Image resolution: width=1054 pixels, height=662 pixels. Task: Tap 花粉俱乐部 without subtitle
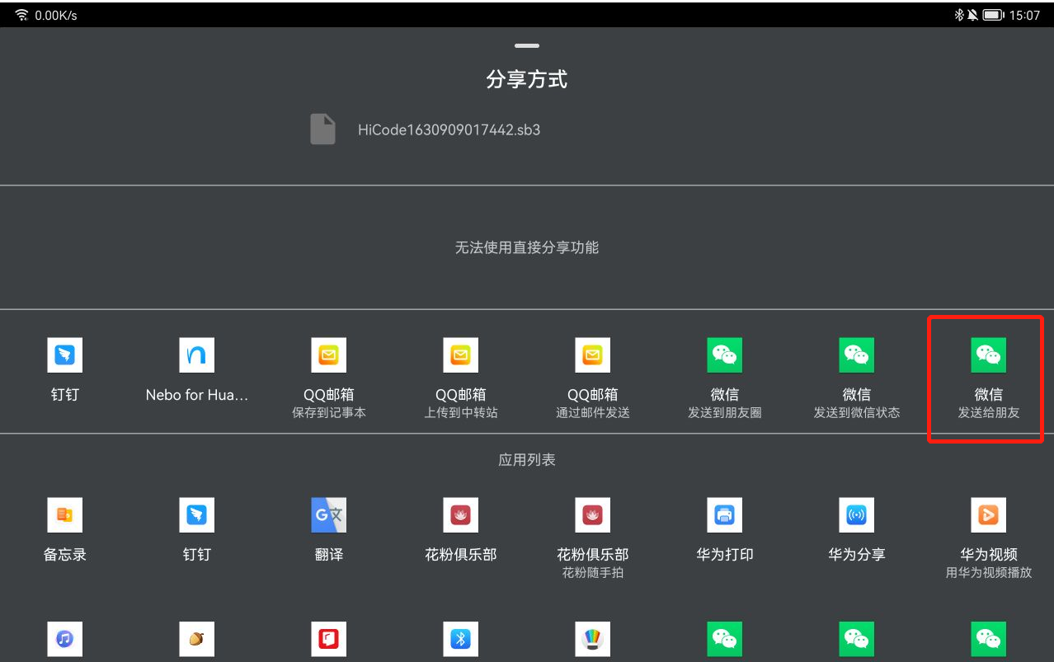click(461, 530)
